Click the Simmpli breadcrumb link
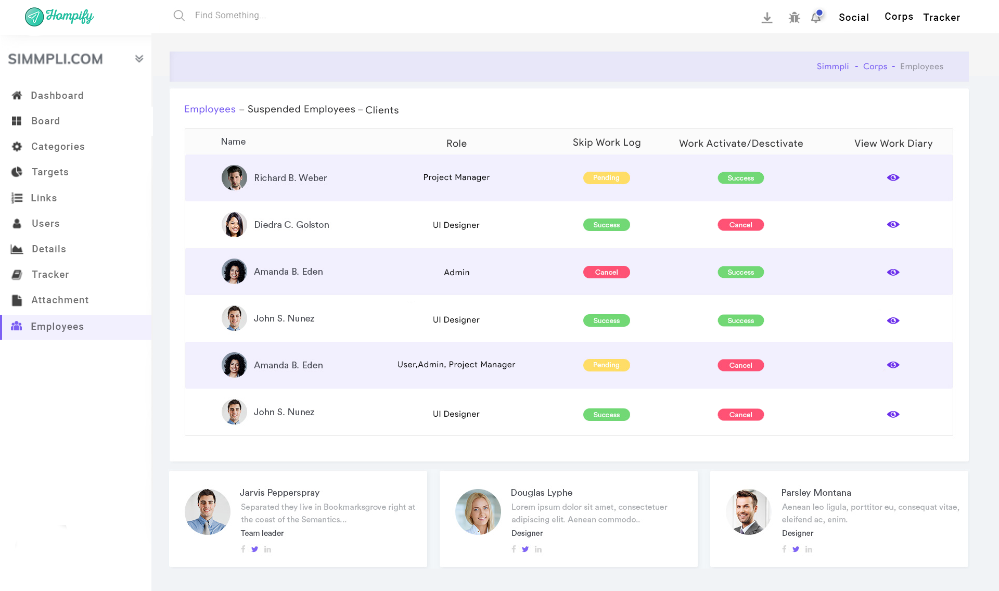 click(x=832, y=67)
